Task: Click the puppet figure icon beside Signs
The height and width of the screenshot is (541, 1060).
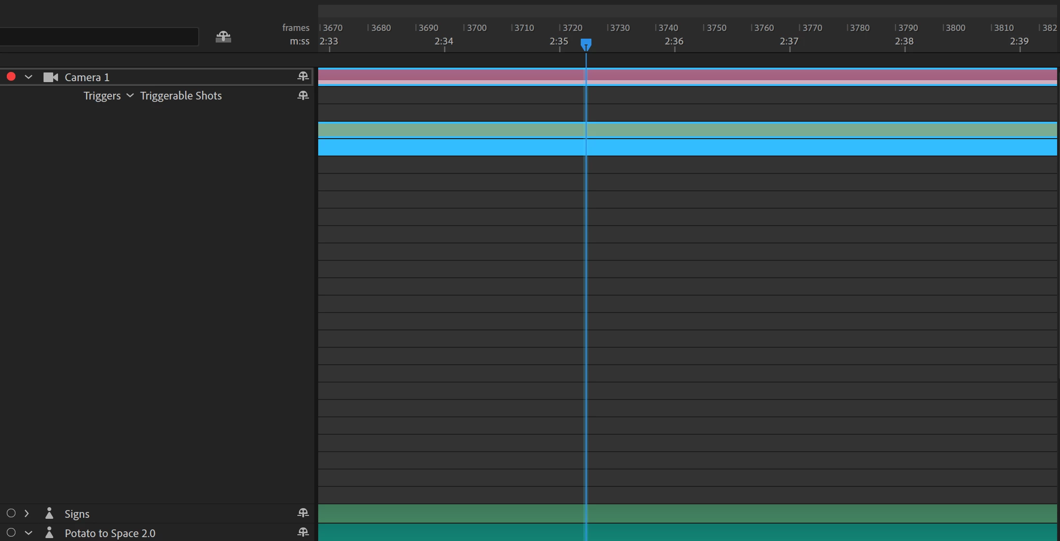Action: coord(49,513)
